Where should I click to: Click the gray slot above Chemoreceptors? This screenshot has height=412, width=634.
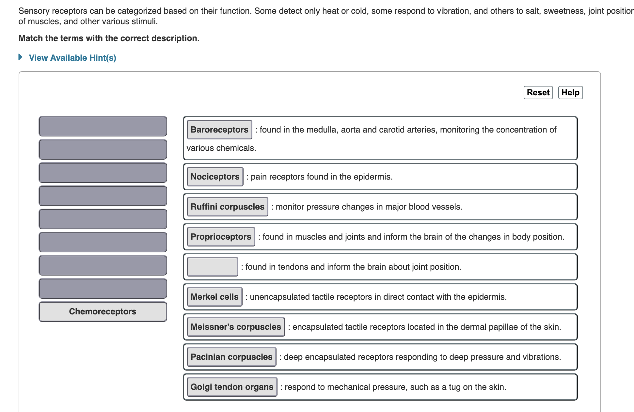[103, 289]
